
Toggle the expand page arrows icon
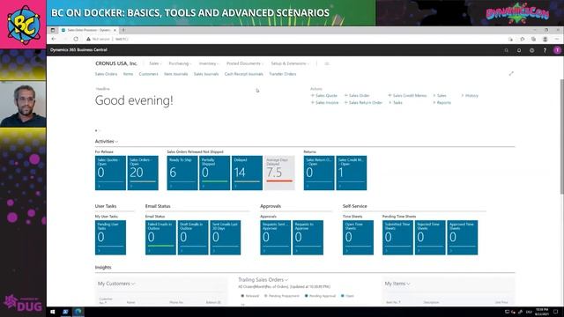511,74
